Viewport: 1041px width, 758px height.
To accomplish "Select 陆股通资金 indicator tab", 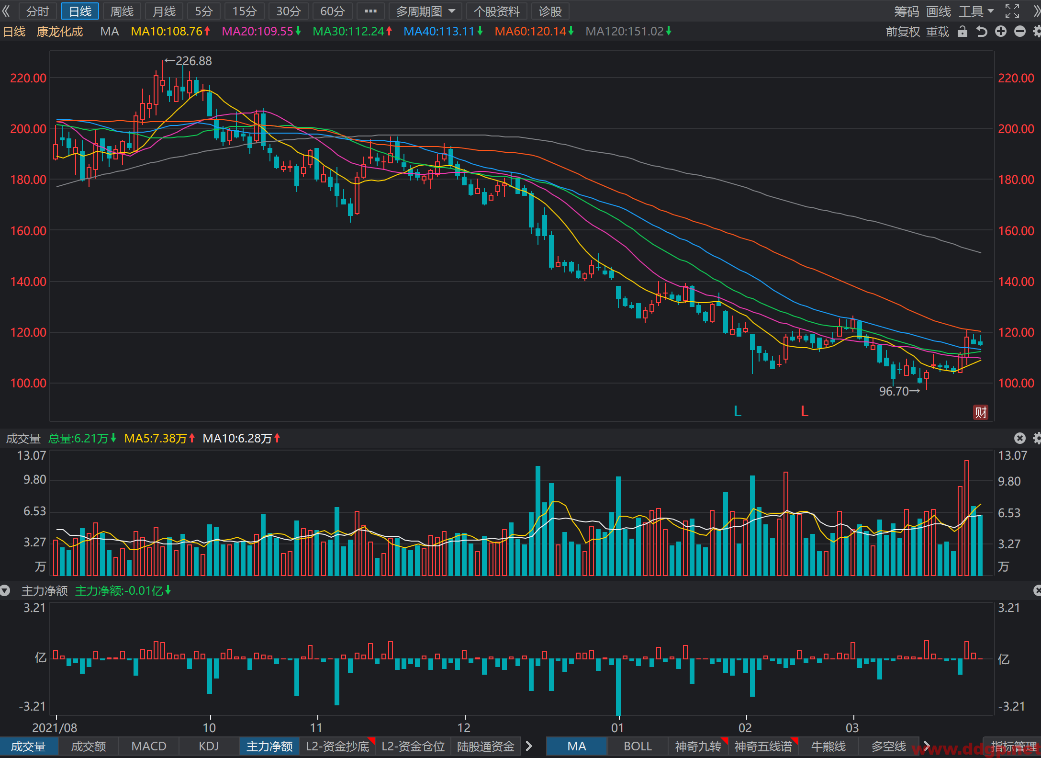I will [x=486, y=746].
